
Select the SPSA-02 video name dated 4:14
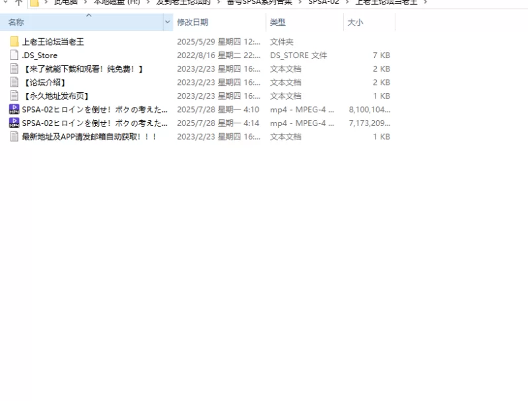point(94,123)
